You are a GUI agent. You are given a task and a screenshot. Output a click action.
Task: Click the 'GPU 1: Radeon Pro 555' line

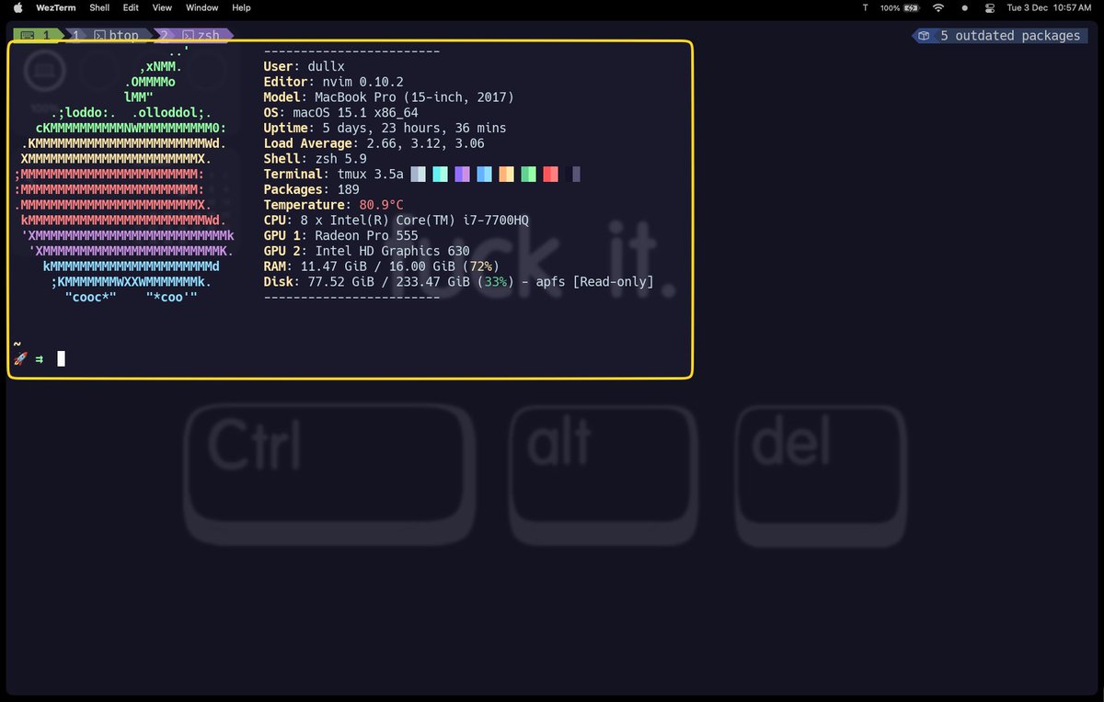click(x=340, y=235)
